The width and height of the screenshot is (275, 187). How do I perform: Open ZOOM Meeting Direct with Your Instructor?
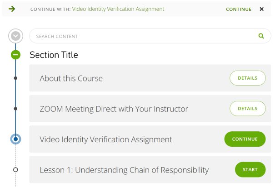point(114,109)
